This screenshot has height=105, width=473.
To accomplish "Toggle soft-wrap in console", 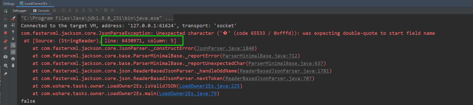I will point(13,45).
